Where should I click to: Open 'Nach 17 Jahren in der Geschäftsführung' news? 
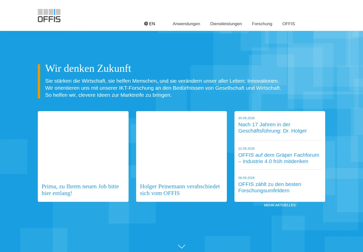(273, 128)
